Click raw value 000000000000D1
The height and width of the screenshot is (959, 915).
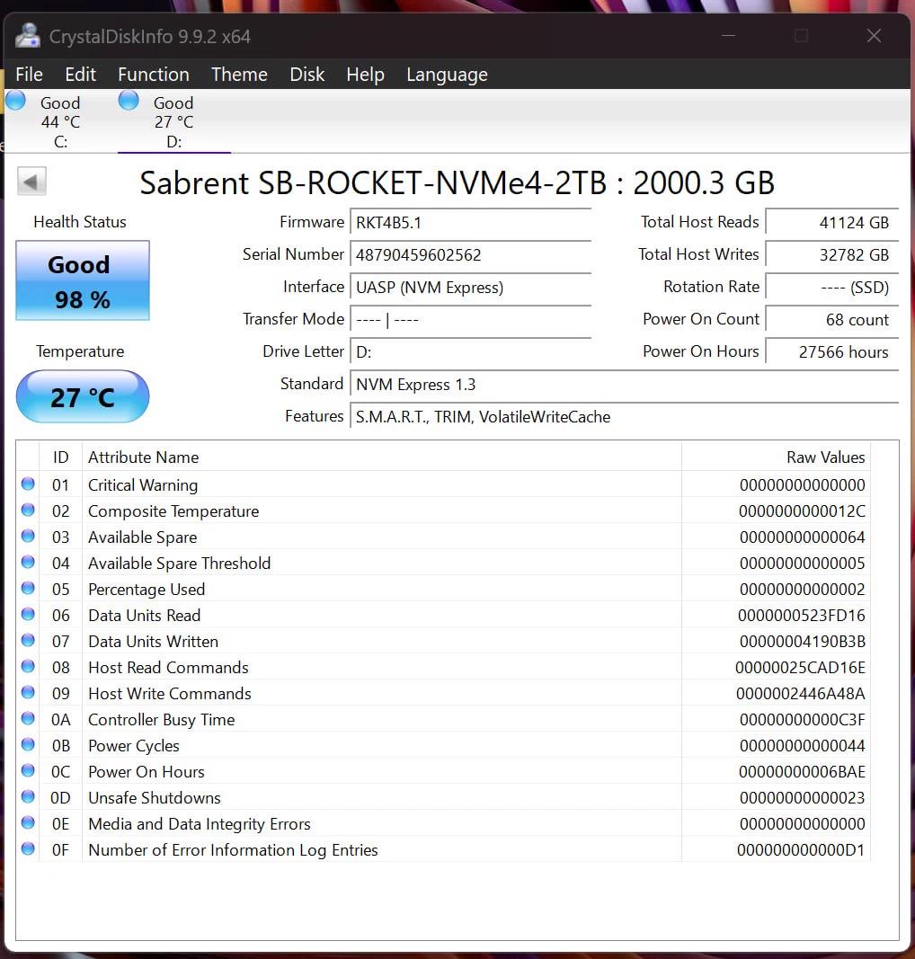[x=801, y=850]
